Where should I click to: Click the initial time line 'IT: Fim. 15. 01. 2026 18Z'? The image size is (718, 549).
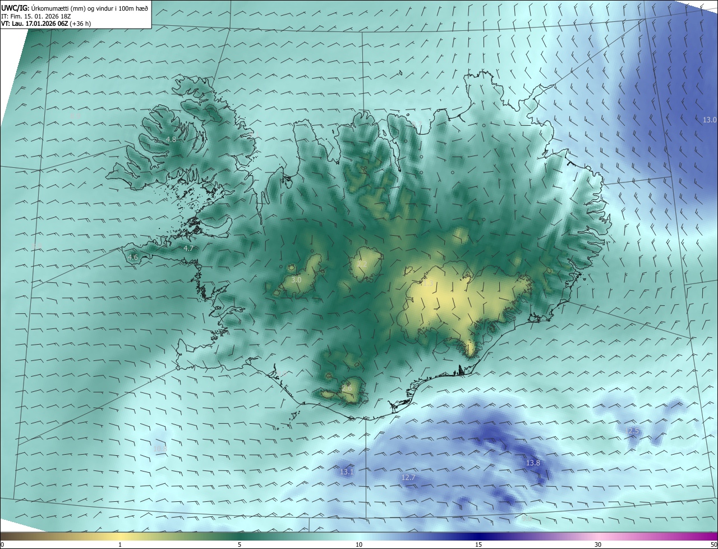35,16
